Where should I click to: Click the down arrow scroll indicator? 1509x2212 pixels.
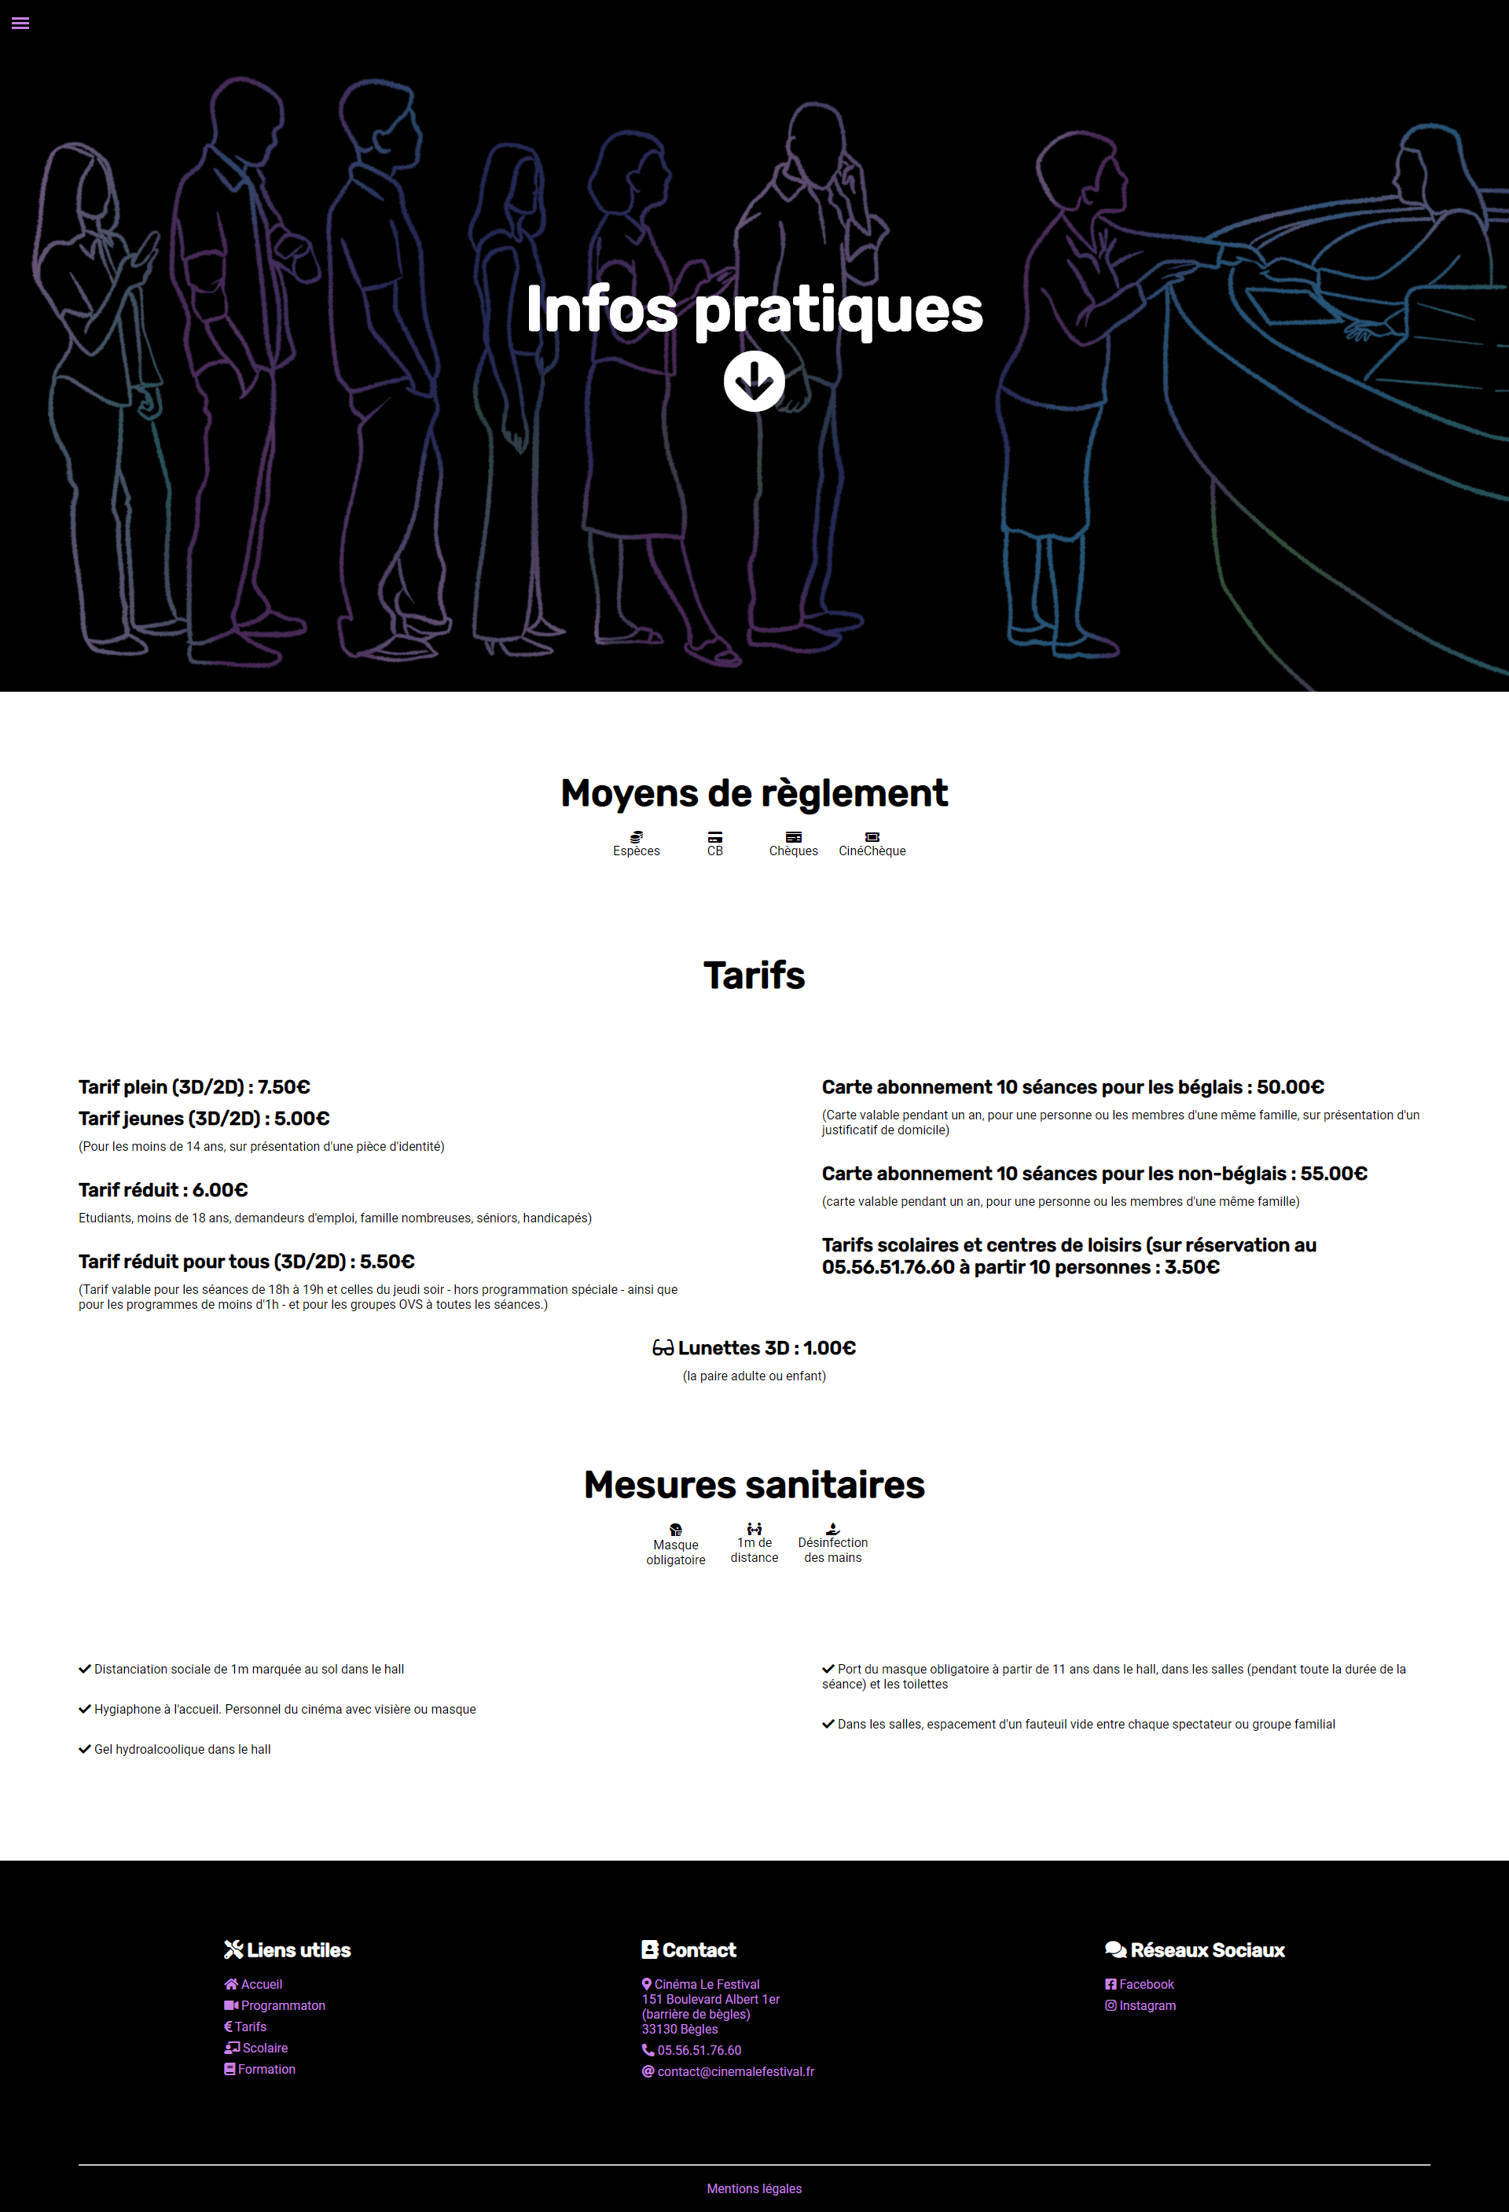(754, 380)
